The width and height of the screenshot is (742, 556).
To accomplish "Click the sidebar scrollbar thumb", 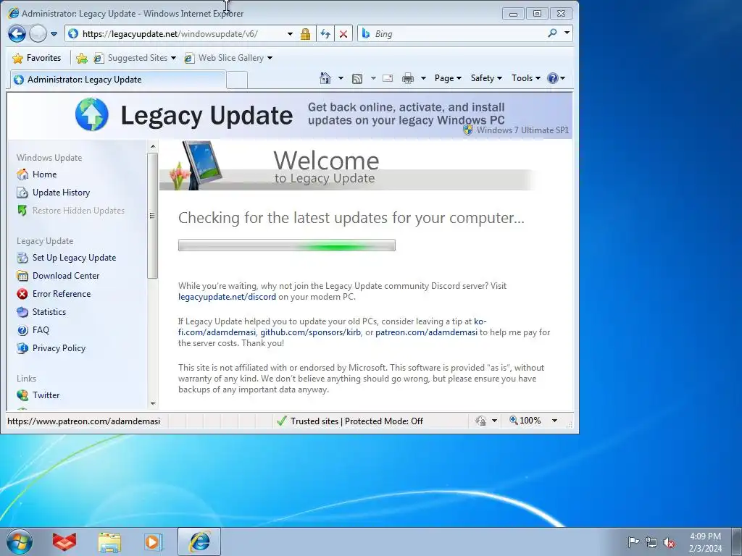I will pos(152,216).
